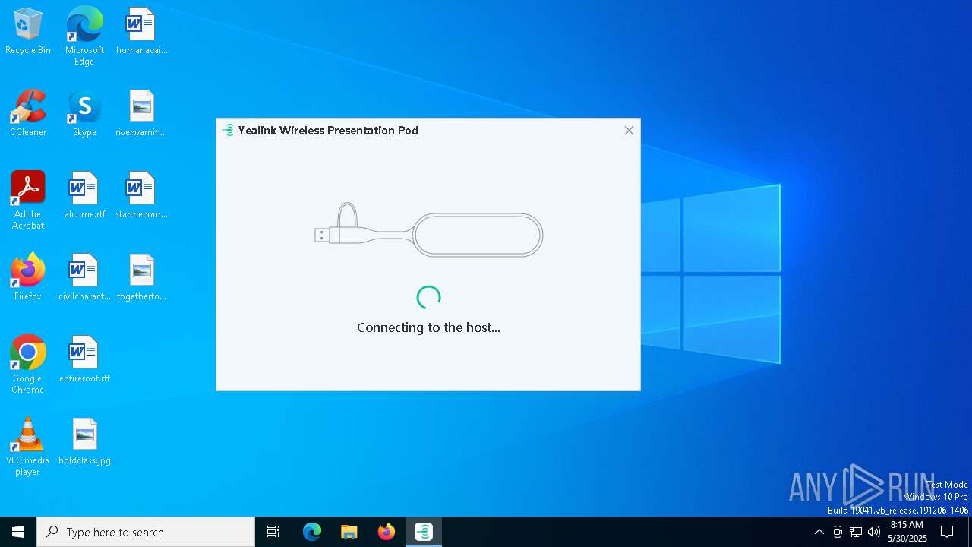Viewport: 972px width, 547px height.
Task: Click Show Desktop at taskbar edge
Action: pos(970,532)
